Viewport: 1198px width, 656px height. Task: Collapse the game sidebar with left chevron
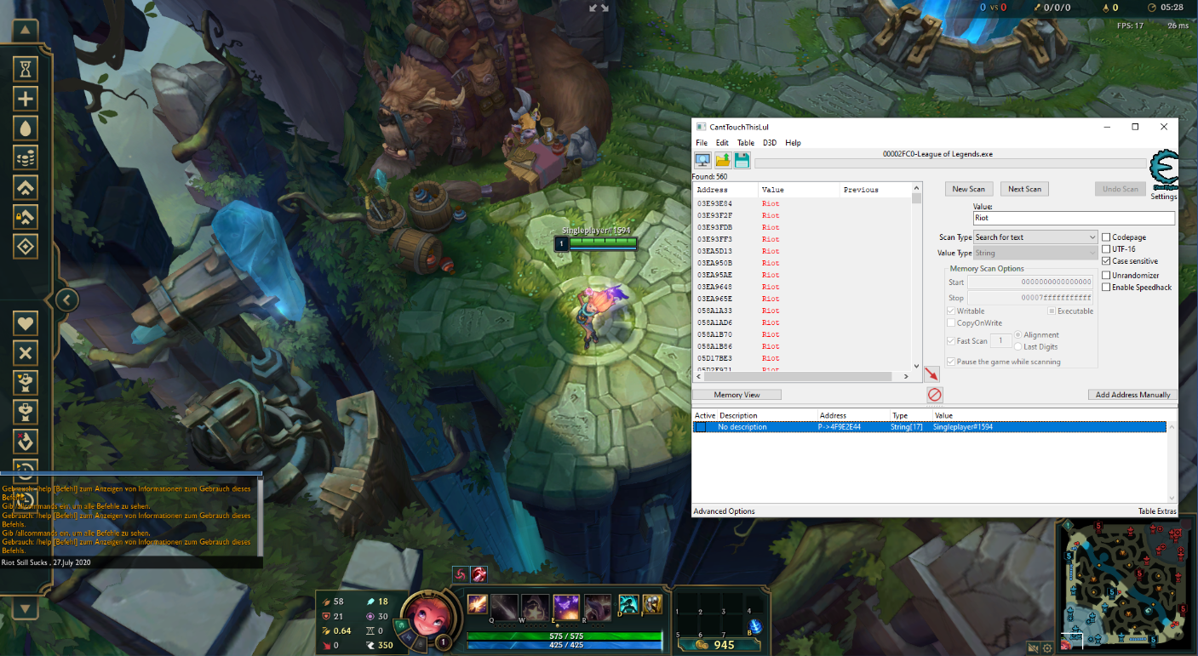(x=66, y=299)
